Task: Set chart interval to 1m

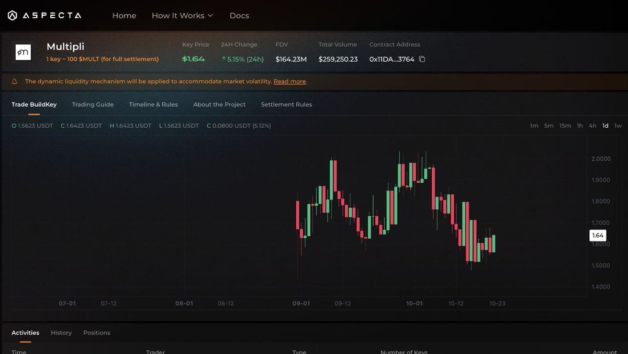Action: click(534, 126)
